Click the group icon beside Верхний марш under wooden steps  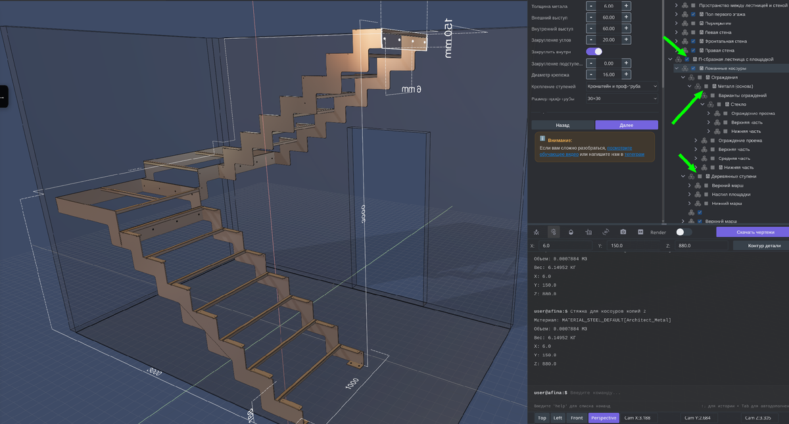(698, 185)
